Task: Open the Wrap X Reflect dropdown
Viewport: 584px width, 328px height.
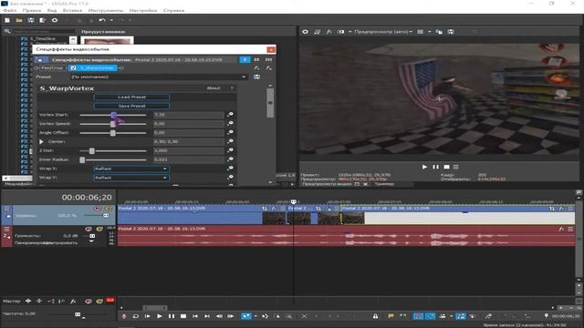Action: pos(131,169)
